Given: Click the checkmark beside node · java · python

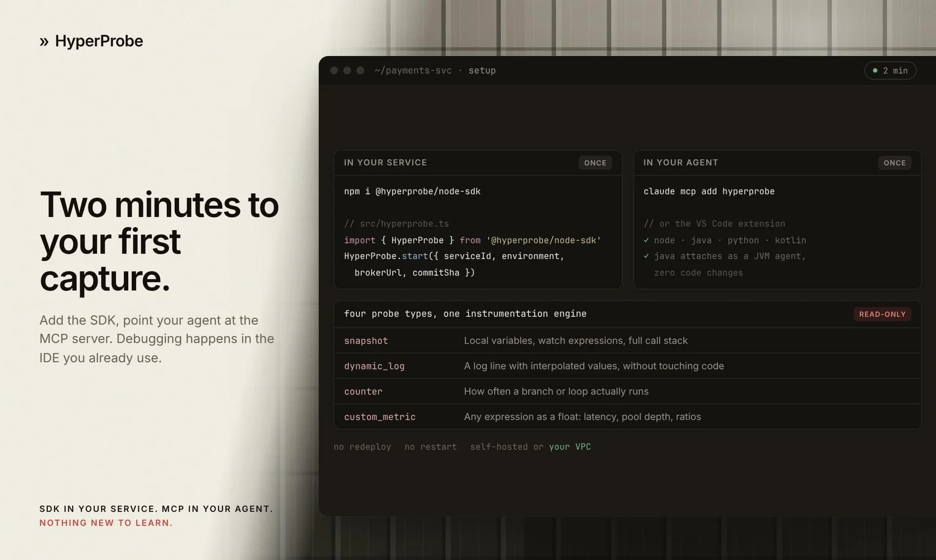Looking at the screenshot, I should click(646, 240).
